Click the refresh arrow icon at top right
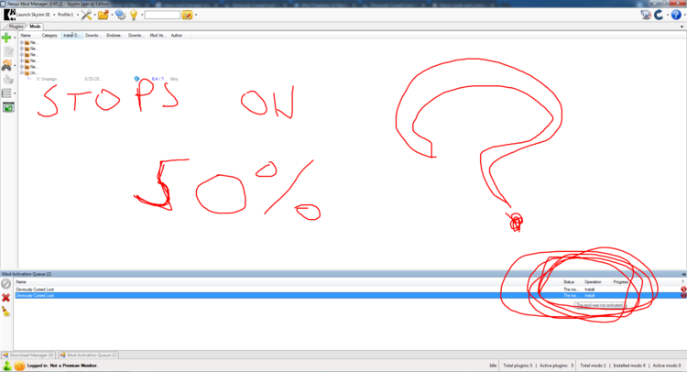Image resolution: width=687 pixels, height=372 pixels. 659,15
